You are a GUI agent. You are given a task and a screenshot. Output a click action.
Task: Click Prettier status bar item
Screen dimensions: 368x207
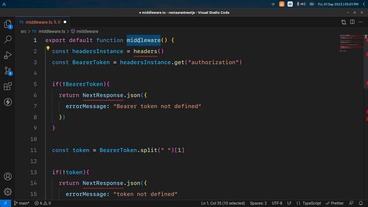point(335,203)
